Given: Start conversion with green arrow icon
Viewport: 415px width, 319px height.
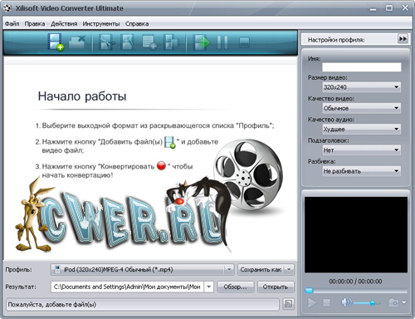Looking at the screenshot, I should pos(202,42).
